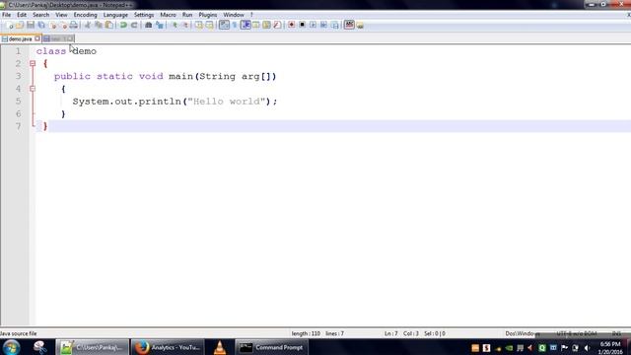Image resolution: width=631 pixels, height=355 pixels.
Task: Save the file with the Save toolbar icon
Action: [x=31, y=25]
